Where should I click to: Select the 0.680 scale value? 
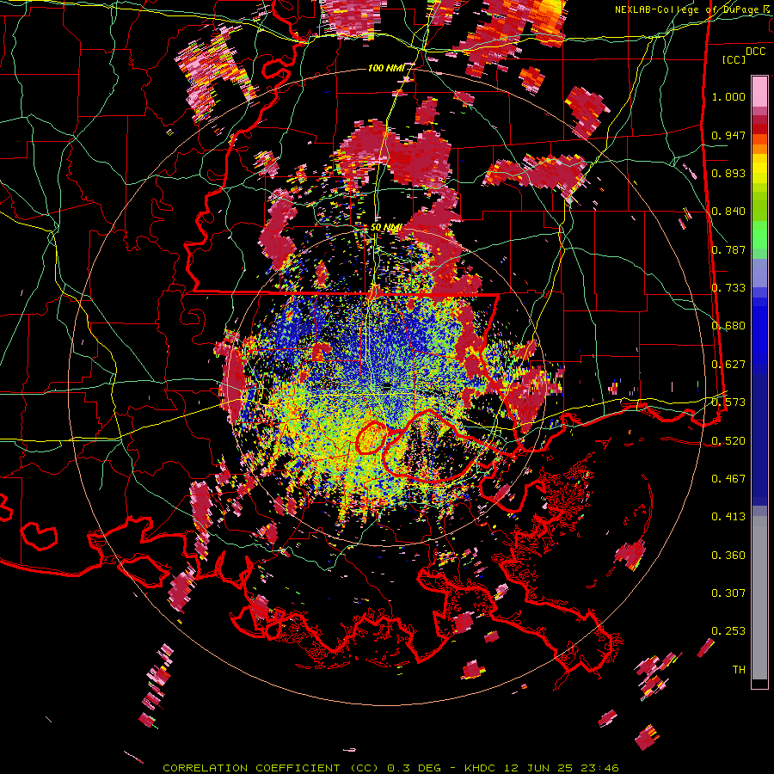tap(728, 326)
